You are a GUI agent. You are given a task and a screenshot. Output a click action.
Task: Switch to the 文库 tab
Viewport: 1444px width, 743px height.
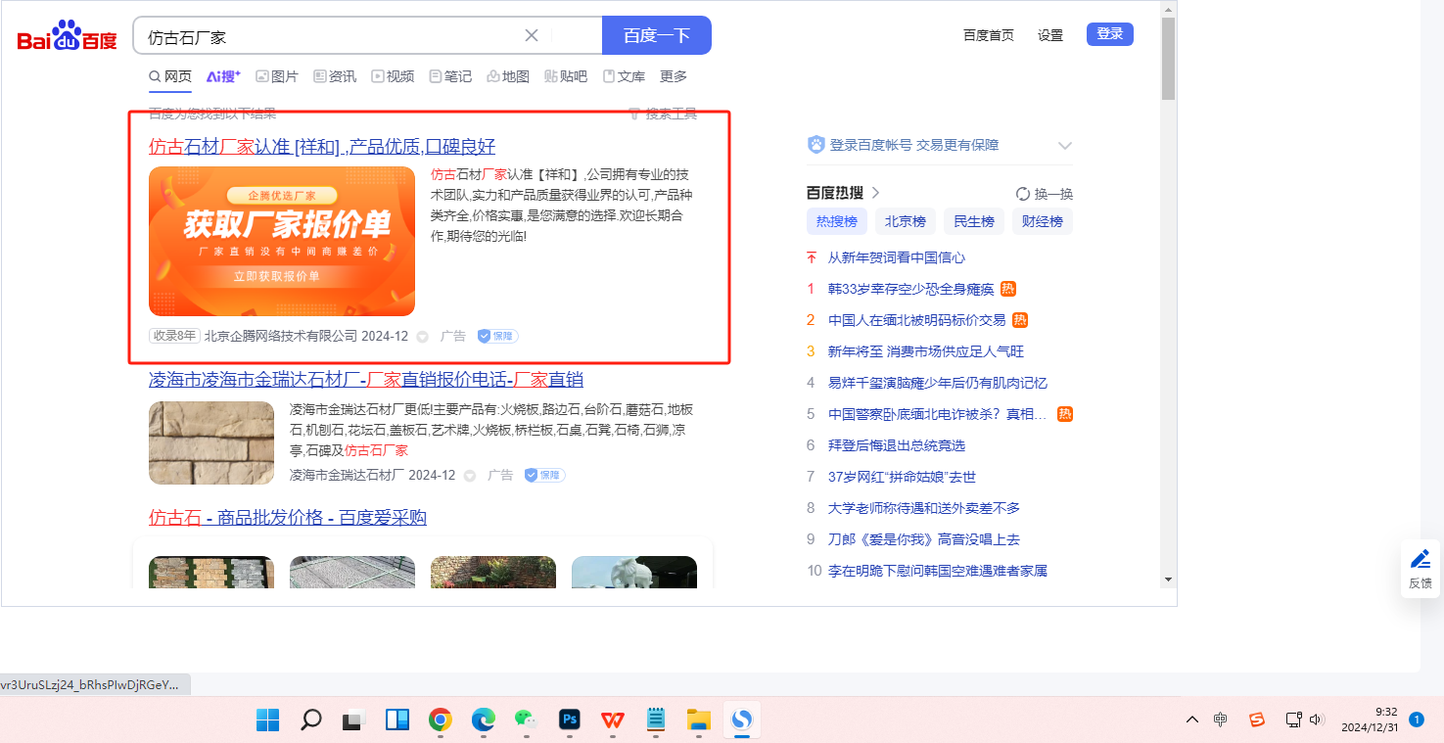tap(624, 76)
